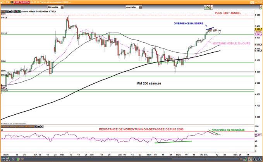Image resolution: width=263 pixels, height=162 pixels.
Task: Click the alert bell icon in the title bar
Action: click(2, 2)
